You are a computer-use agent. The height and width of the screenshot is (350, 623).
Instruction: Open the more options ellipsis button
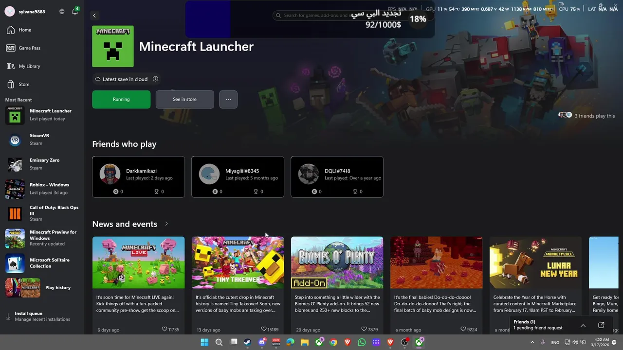click(x=228, y=99)
